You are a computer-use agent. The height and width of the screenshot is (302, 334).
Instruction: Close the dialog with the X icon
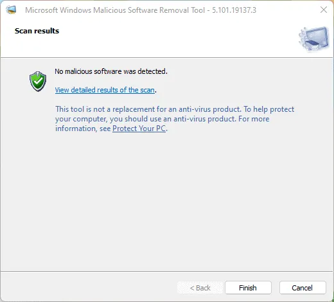pos(324,10)
